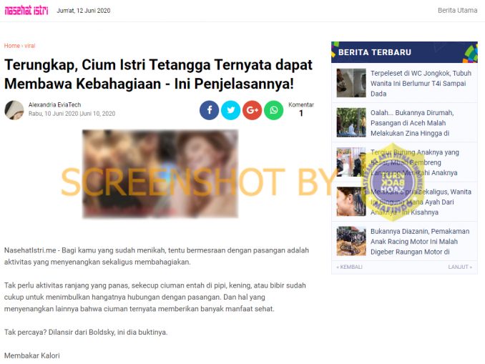Open the Pemakaman Anak Racing Motor headline
Image resolution: width=485 pixels, height=364 pixels.
point(420,242)
